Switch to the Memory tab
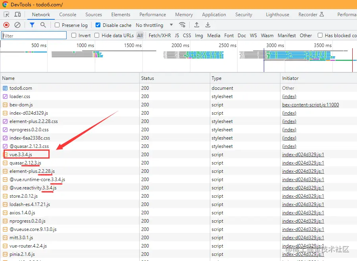Image resolution: width=357 pixels, height=261 pixels. click(184, 15)
